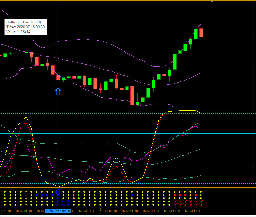Click the 16 Jul 13:30 axis label
The width and height of the screenshot is (256, 217).
coord(151,211)
